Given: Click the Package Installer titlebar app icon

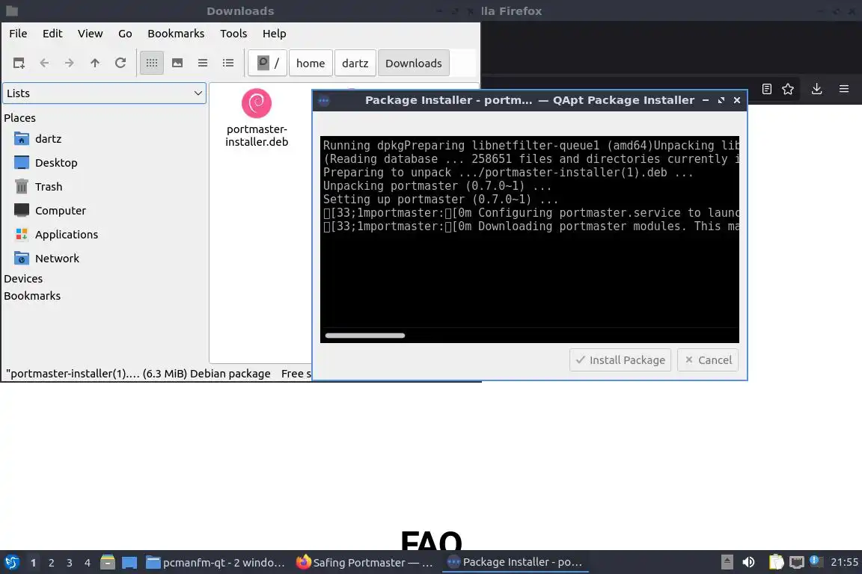Looking at the screenshot, I should (324, 100).
